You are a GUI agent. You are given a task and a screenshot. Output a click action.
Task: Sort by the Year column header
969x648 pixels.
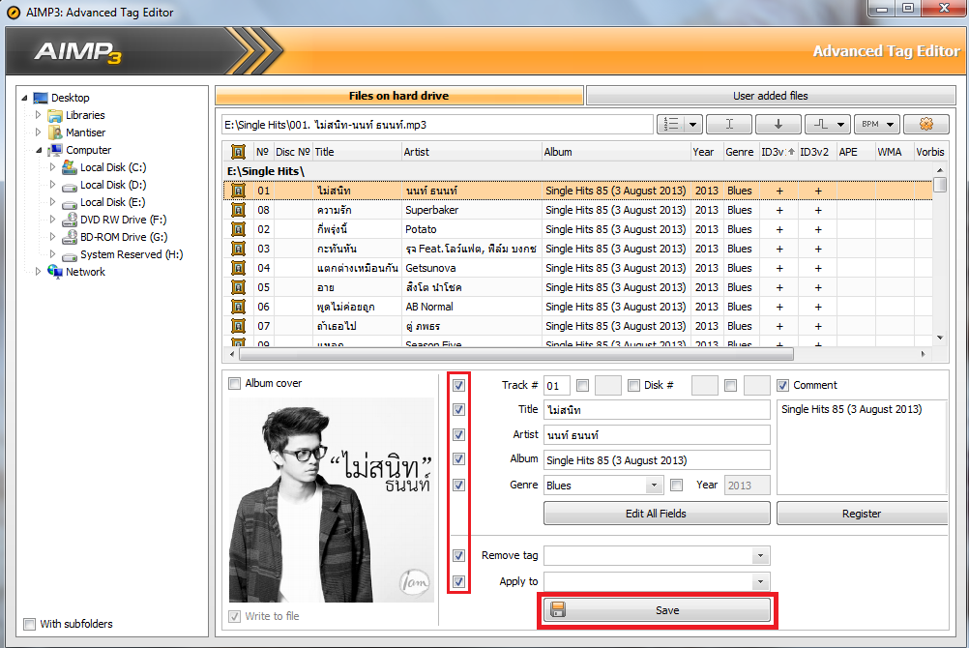(x=707, y=152)
